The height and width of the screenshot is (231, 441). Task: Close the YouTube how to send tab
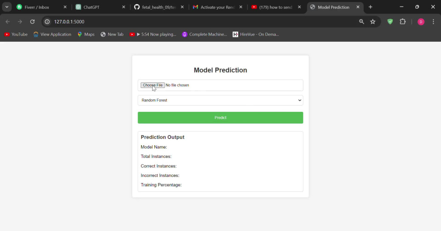(299, 7)
